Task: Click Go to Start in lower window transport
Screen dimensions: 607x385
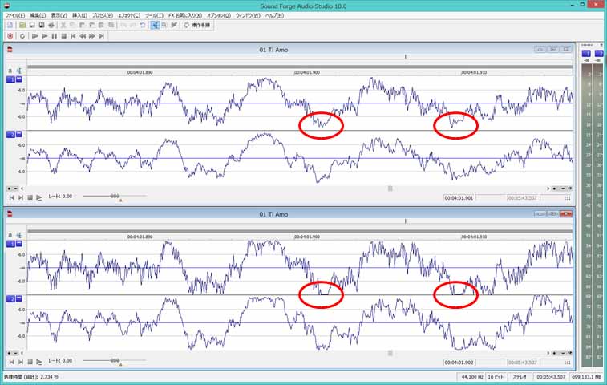Action: pyautogui.click(x=11, y=362)
